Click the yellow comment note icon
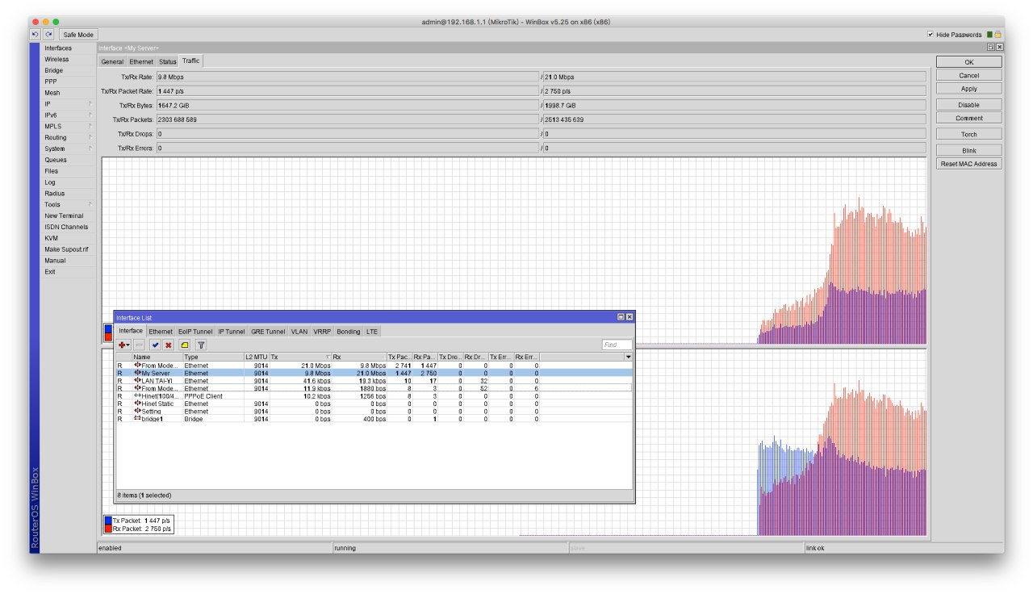 click(x=185, y=345)
